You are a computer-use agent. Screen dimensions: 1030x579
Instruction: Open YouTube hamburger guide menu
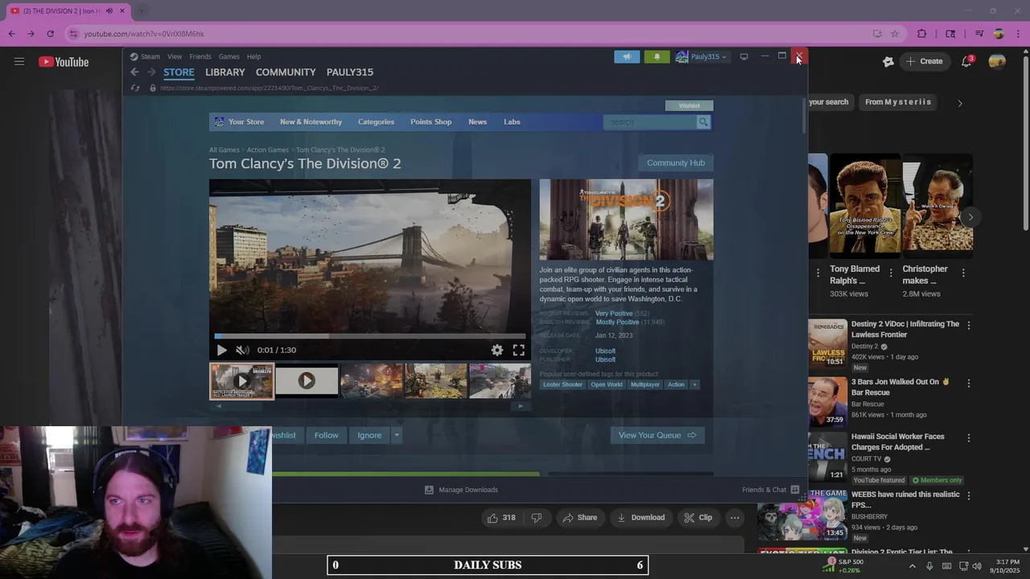(x=19, y=61)
